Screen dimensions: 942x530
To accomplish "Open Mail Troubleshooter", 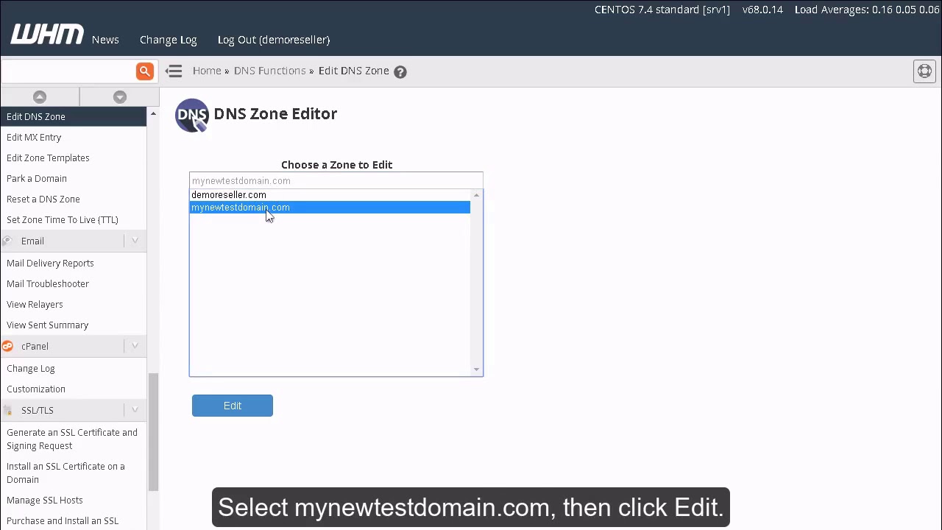I will click(48, 283).
